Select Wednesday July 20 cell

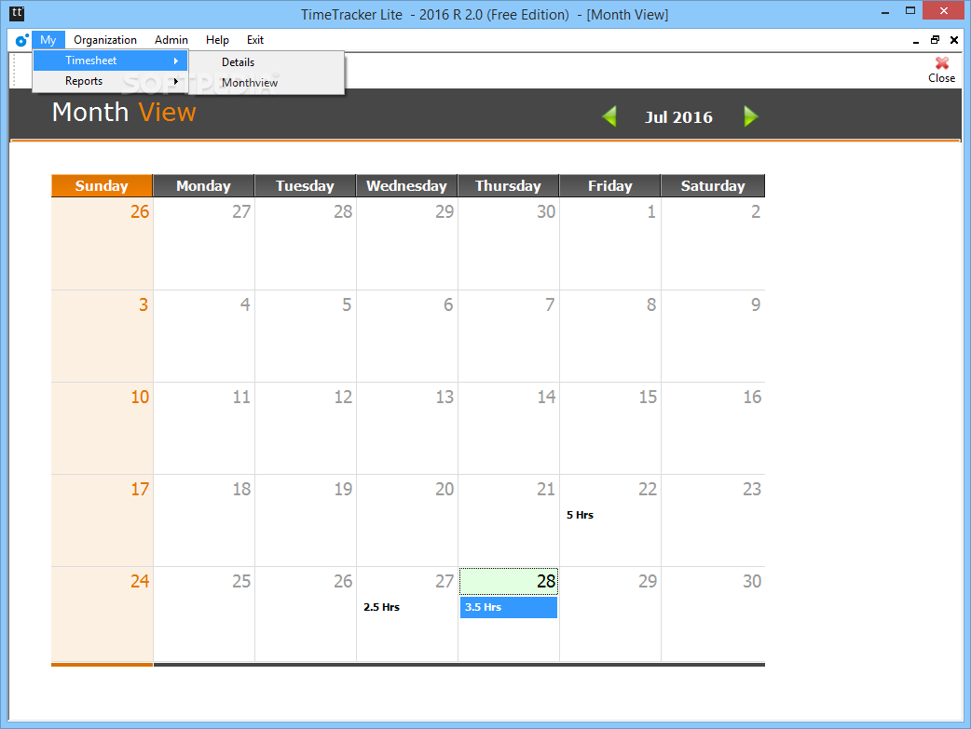(x=407, y=520)
